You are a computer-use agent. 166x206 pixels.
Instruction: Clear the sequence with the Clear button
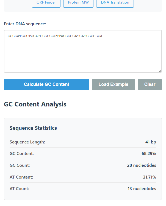(x=150, y=84)
